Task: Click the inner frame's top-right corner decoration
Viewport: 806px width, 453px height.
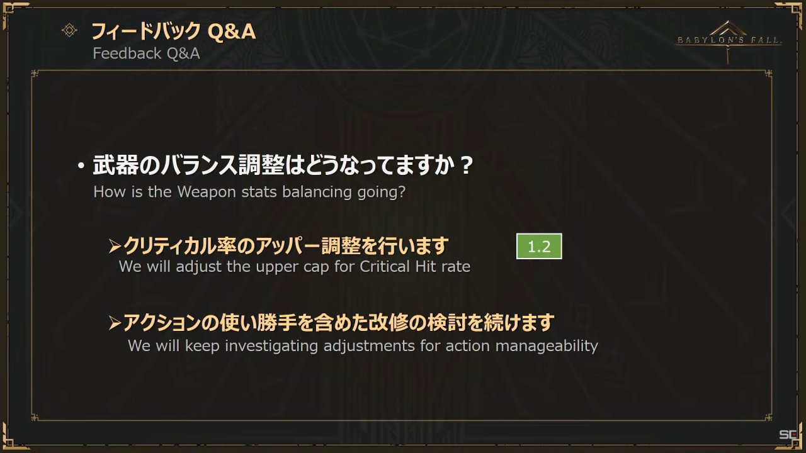Action: tap(768, 75)
